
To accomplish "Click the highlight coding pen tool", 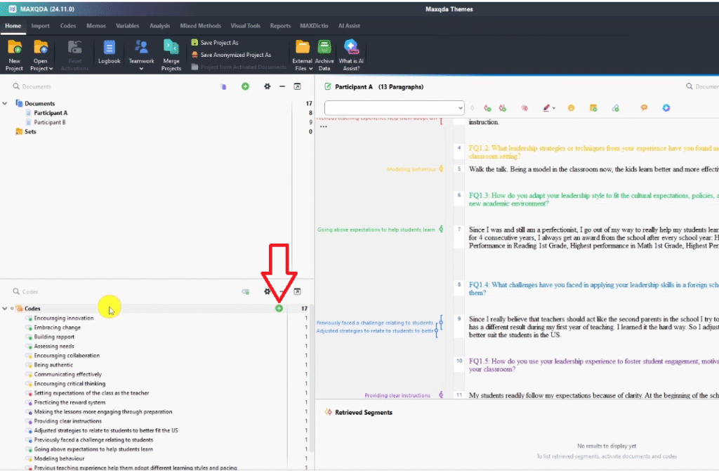I will (546, 108).
